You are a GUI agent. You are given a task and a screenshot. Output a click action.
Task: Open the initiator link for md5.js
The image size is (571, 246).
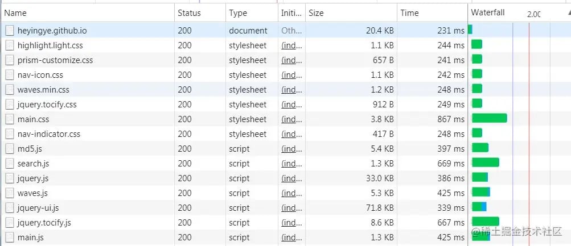tap(291, 149)
